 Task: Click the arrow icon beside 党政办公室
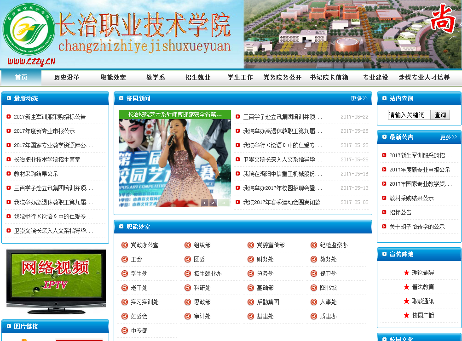[125, 245]
